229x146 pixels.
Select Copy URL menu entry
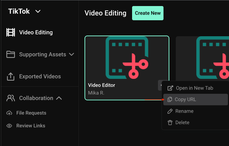(x=195, y=99)
